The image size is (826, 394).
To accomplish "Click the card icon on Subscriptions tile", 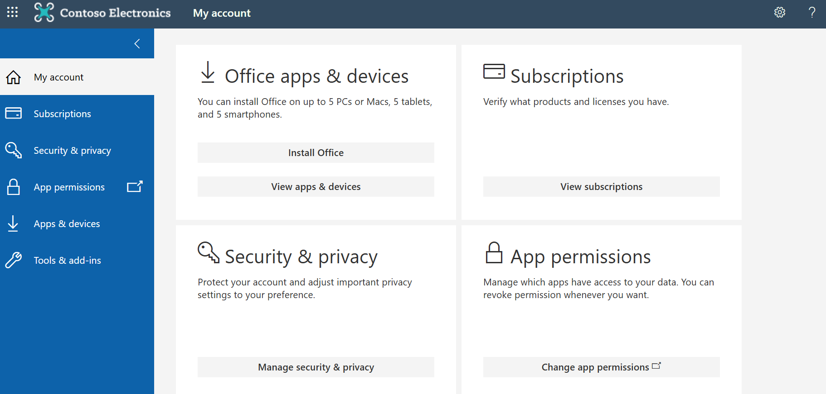I will coord(494,71).
